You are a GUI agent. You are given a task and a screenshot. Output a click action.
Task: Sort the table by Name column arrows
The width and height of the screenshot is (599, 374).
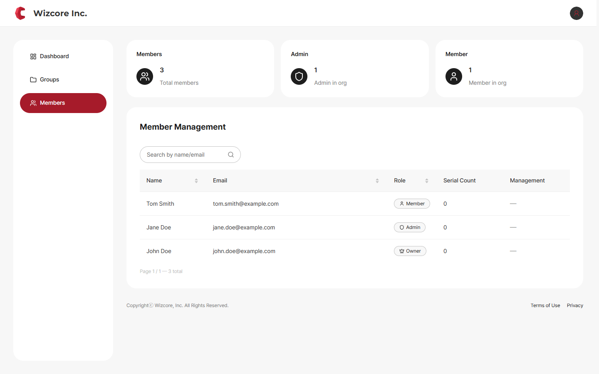[196, 181]
